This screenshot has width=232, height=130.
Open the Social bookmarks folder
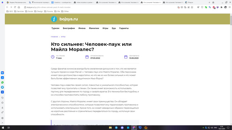pyautogui.click(x=29, y=11)
